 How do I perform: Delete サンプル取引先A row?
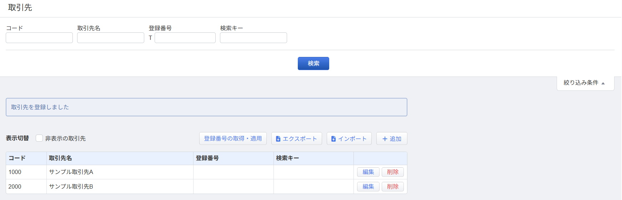(392, 172)
